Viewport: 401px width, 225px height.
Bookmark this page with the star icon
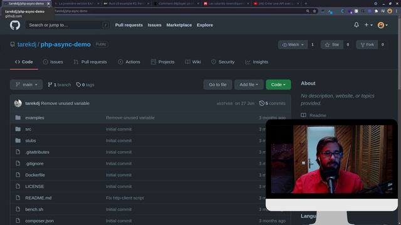point(315,11)
